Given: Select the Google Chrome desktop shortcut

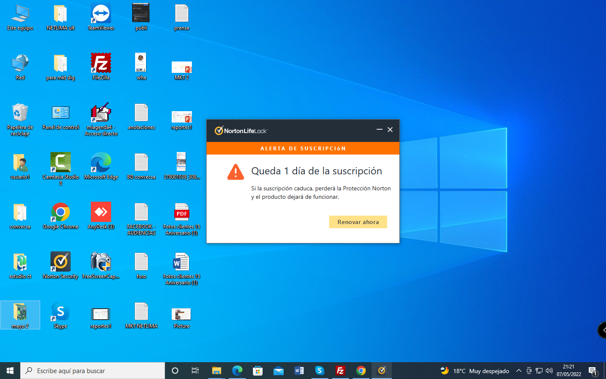Looking at the screenshot, I should [x=61, y=216].
